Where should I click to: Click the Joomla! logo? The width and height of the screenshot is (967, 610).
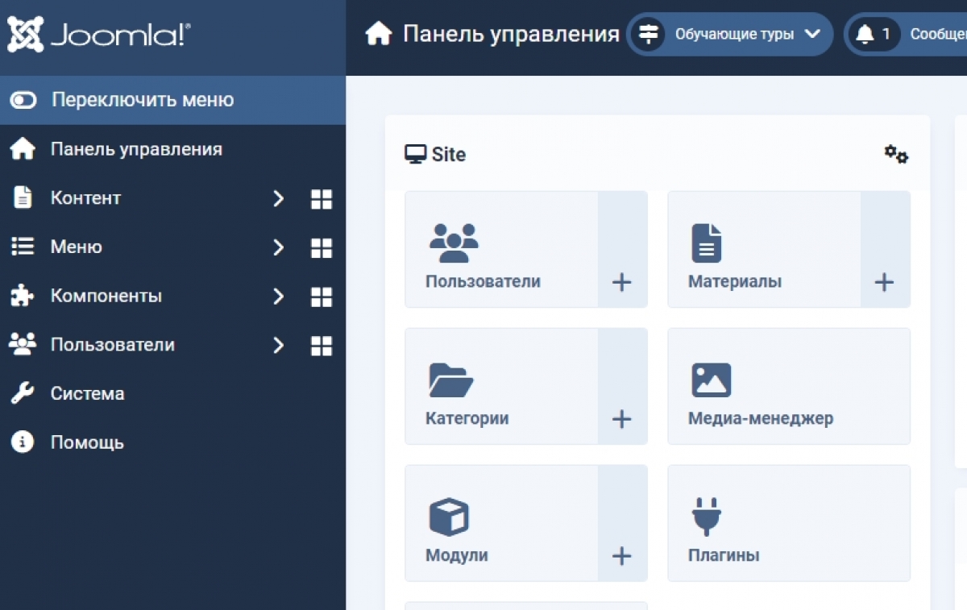coord(97,34)
